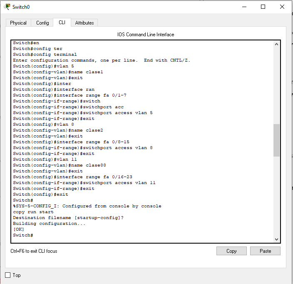Click the 'Ctrl+F6 to exit CLI focus' hint text
The width and height of the screenshot is (293, 284).
point(34,251)
